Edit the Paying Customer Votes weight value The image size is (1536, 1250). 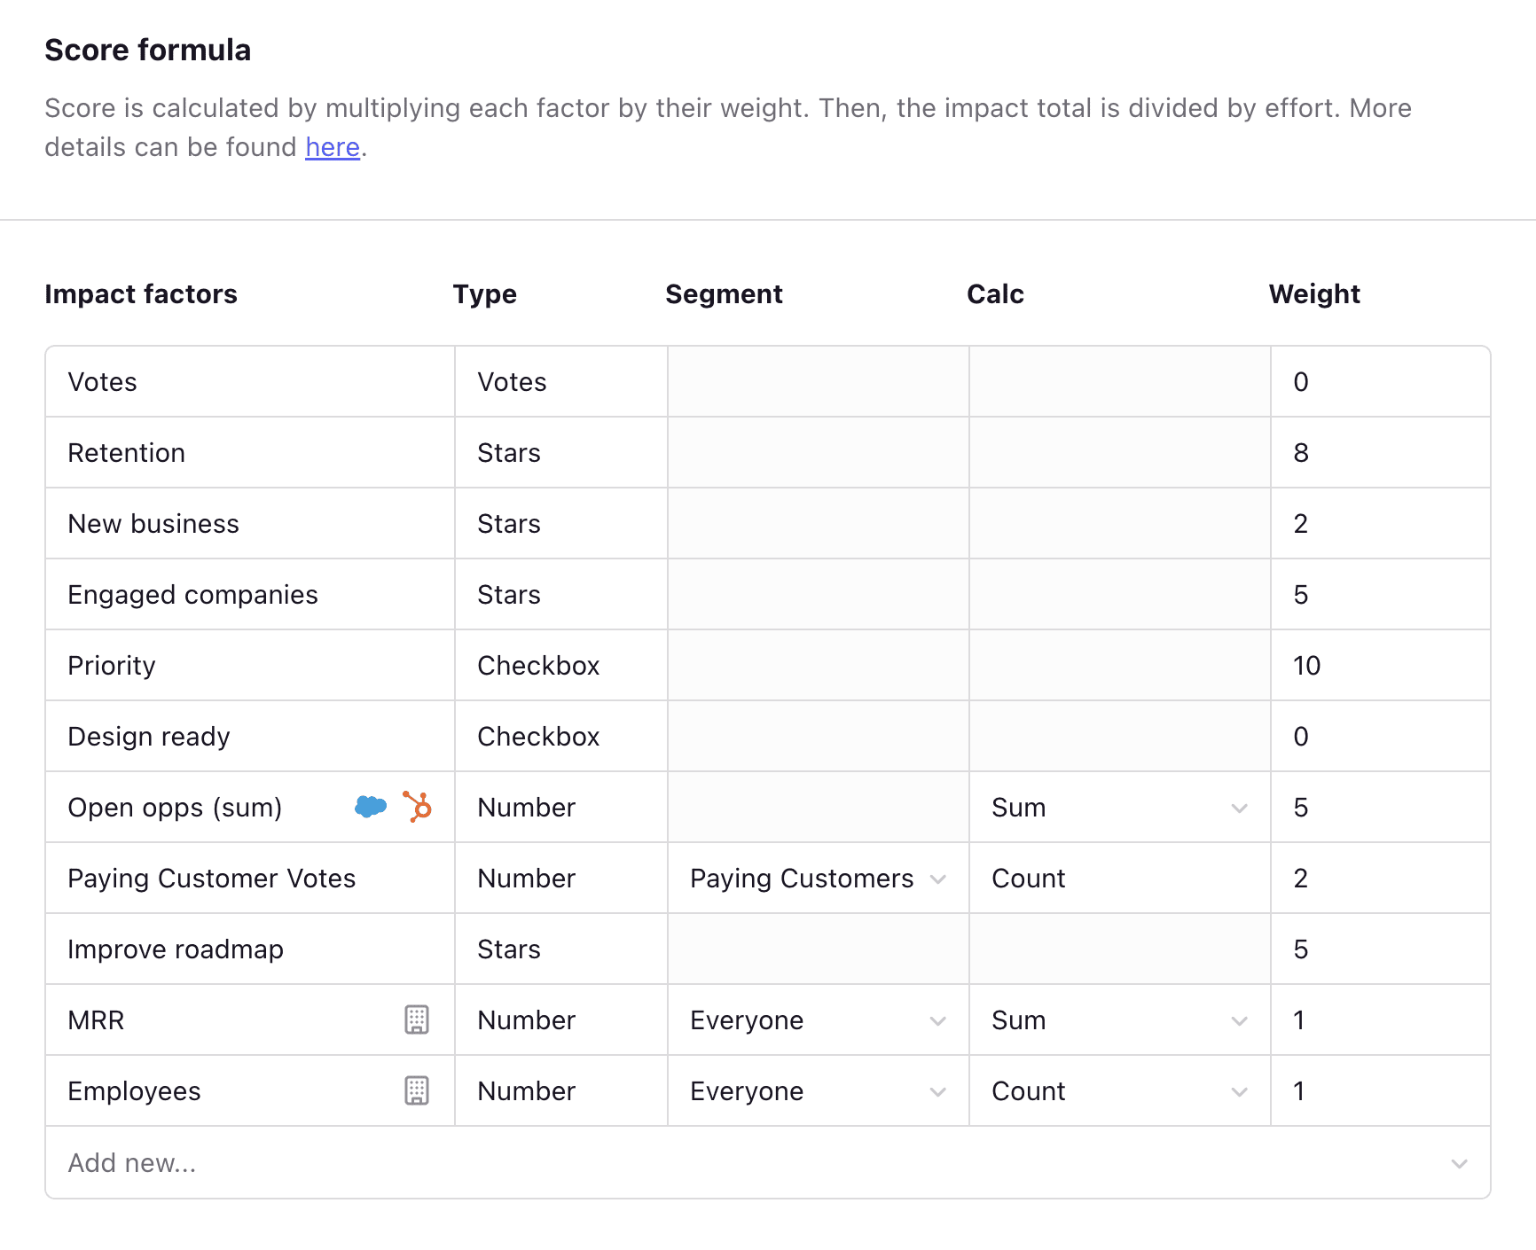[1380, 878]
